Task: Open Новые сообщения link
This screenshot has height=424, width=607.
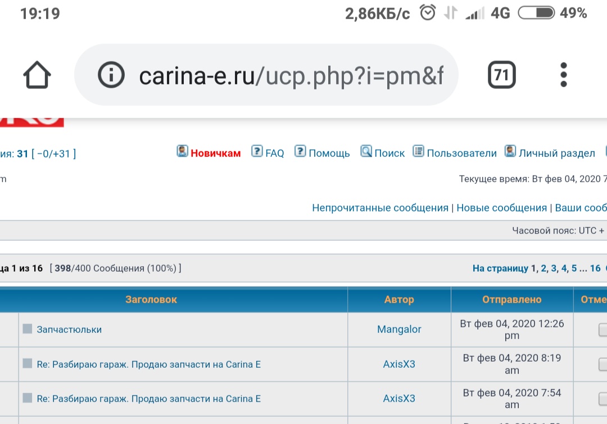Action: (501, 208)
